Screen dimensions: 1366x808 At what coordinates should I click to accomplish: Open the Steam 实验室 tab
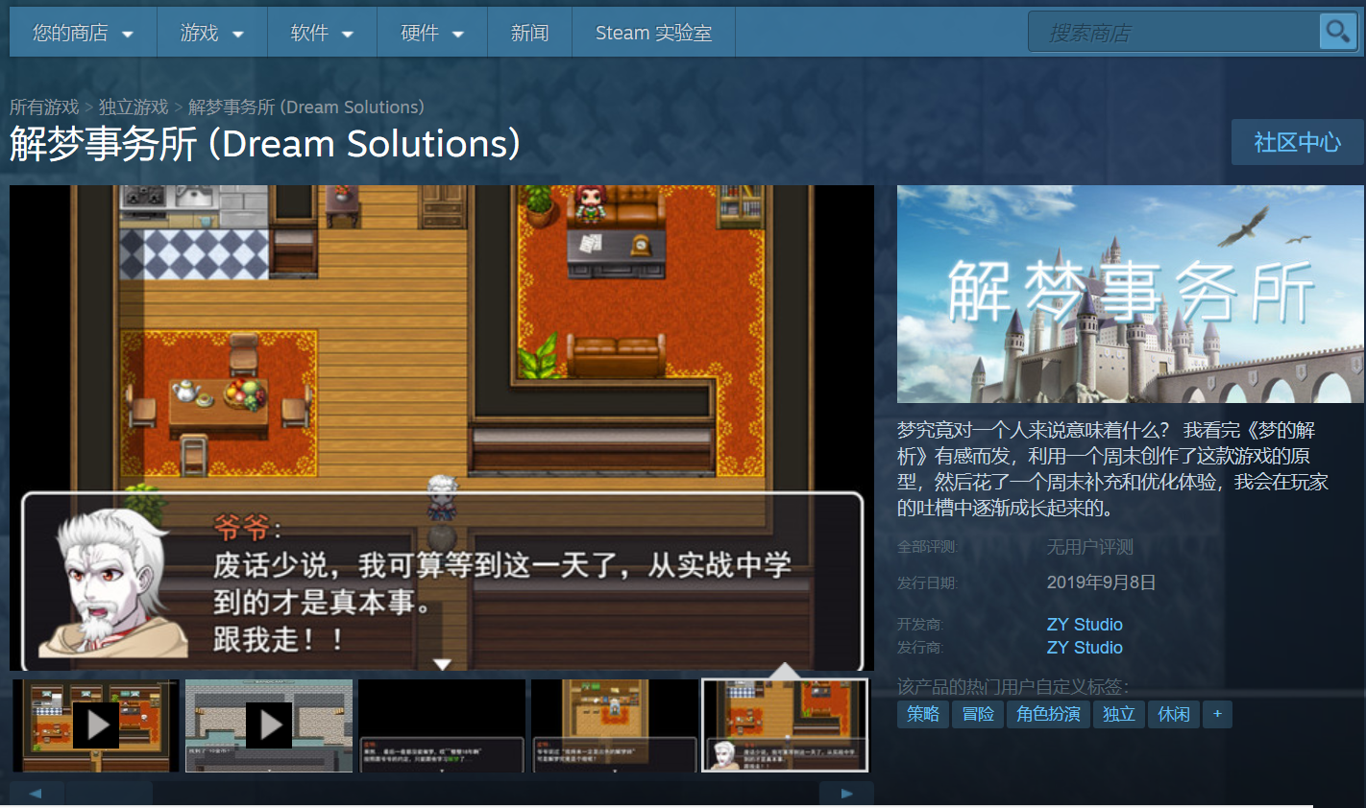pos(653,33)
